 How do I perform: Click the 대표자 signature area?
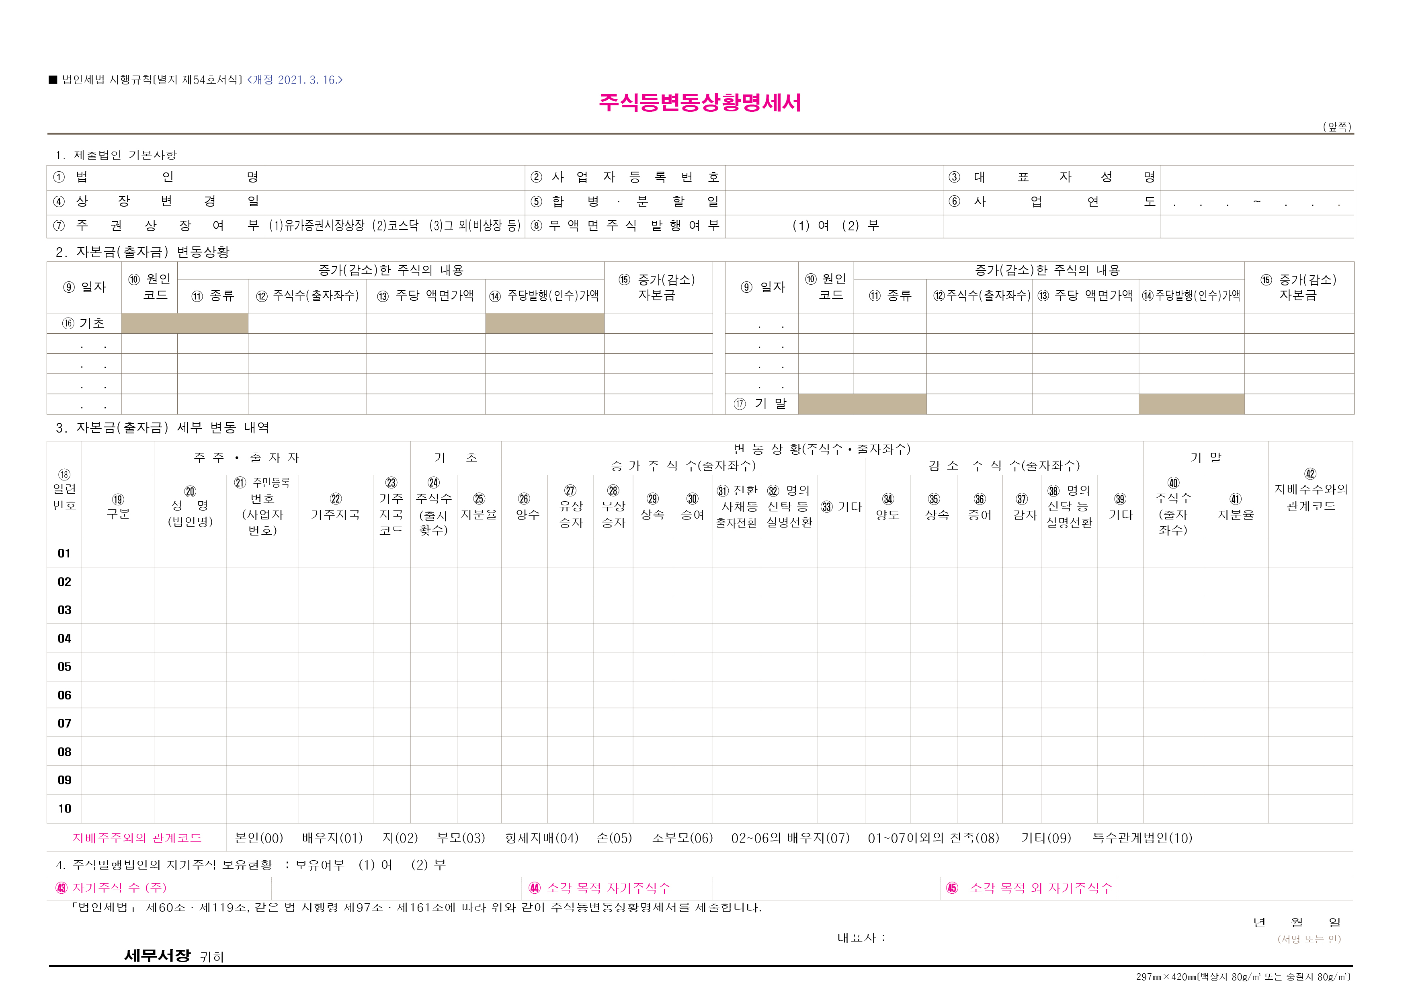pyautogui.click(x=1044, y=938)
